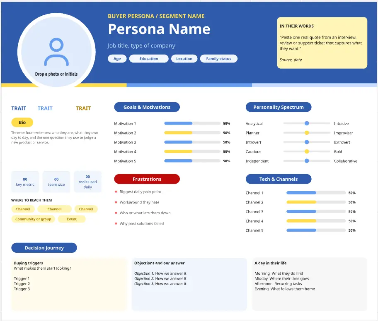The width and height of the screenshot is (378, 321).
Task: Click the Channel 3 progress bar
Action: (x=316, y=212)
